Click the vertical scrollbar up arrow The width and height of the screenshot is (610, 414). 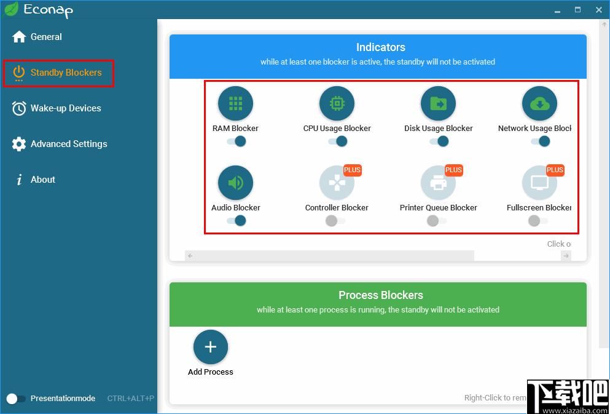click(604, 25)
